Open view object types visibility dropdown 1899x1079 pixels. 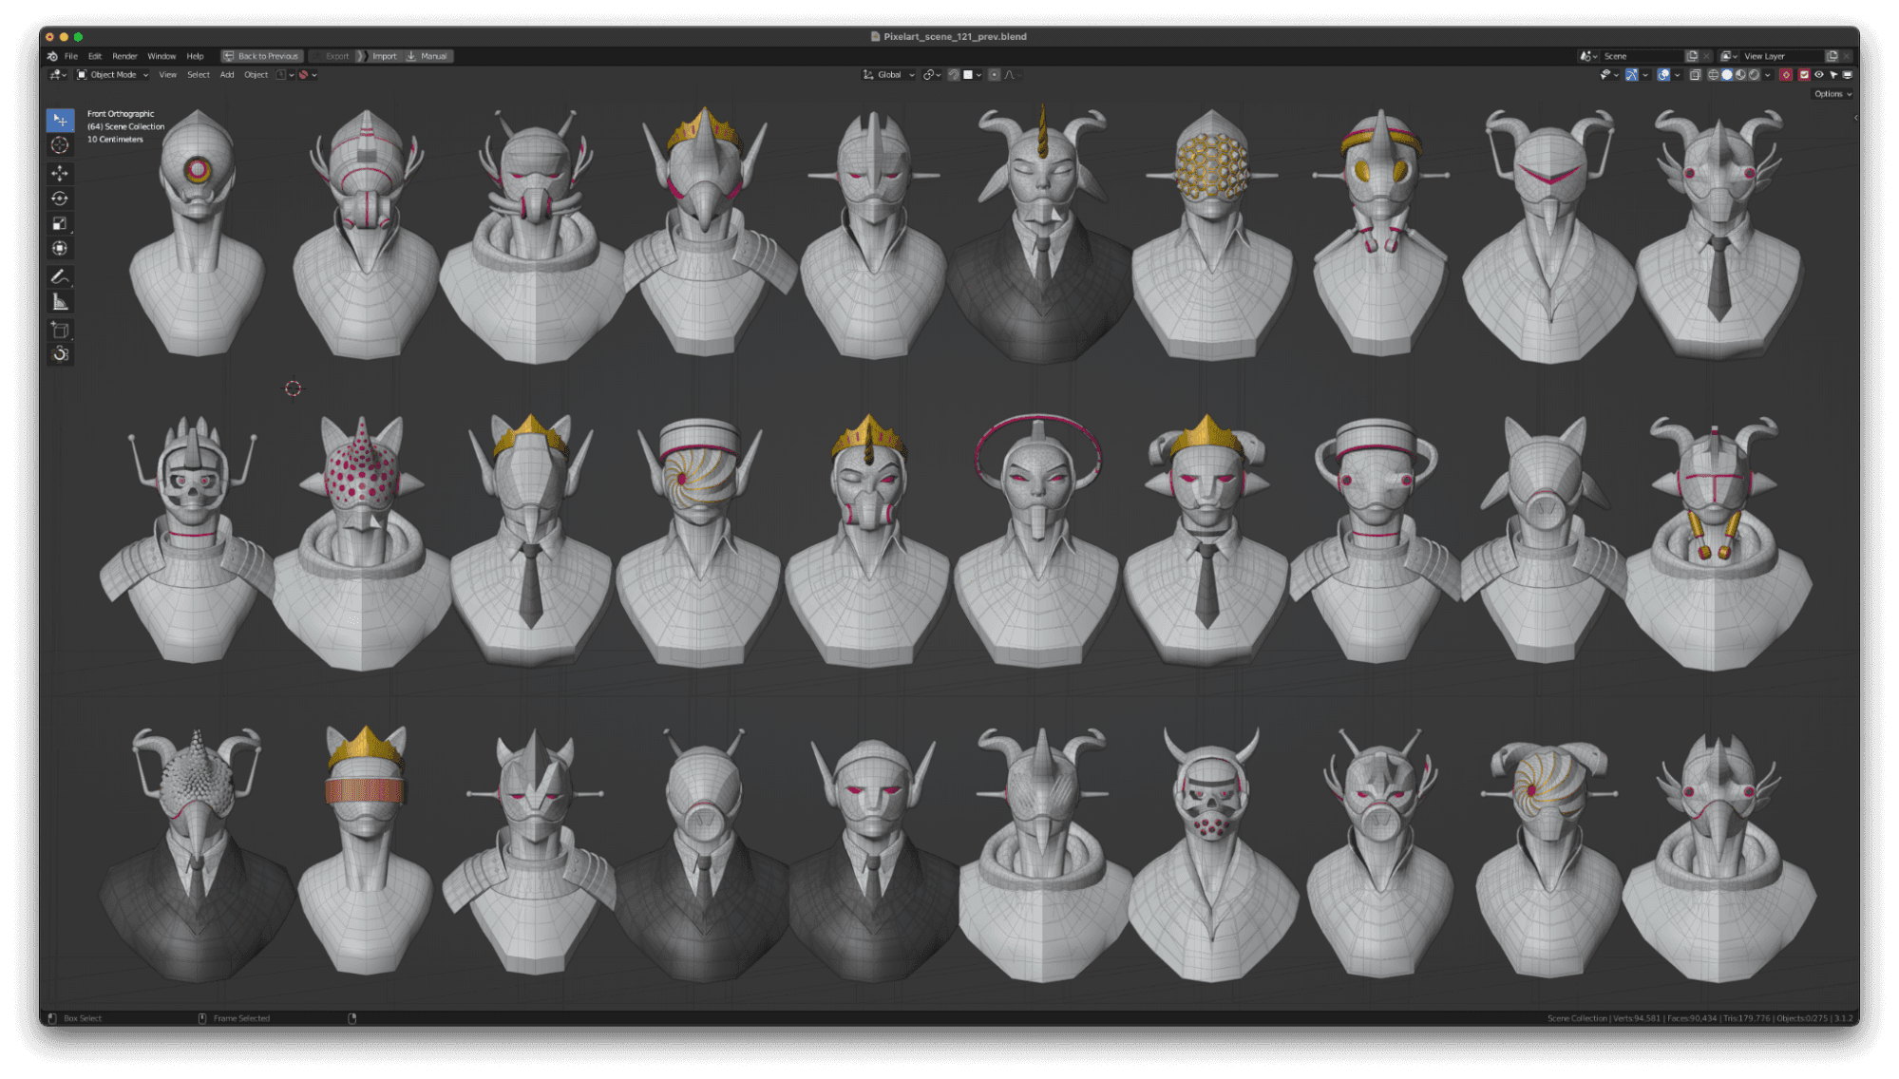coord(1609,75)
